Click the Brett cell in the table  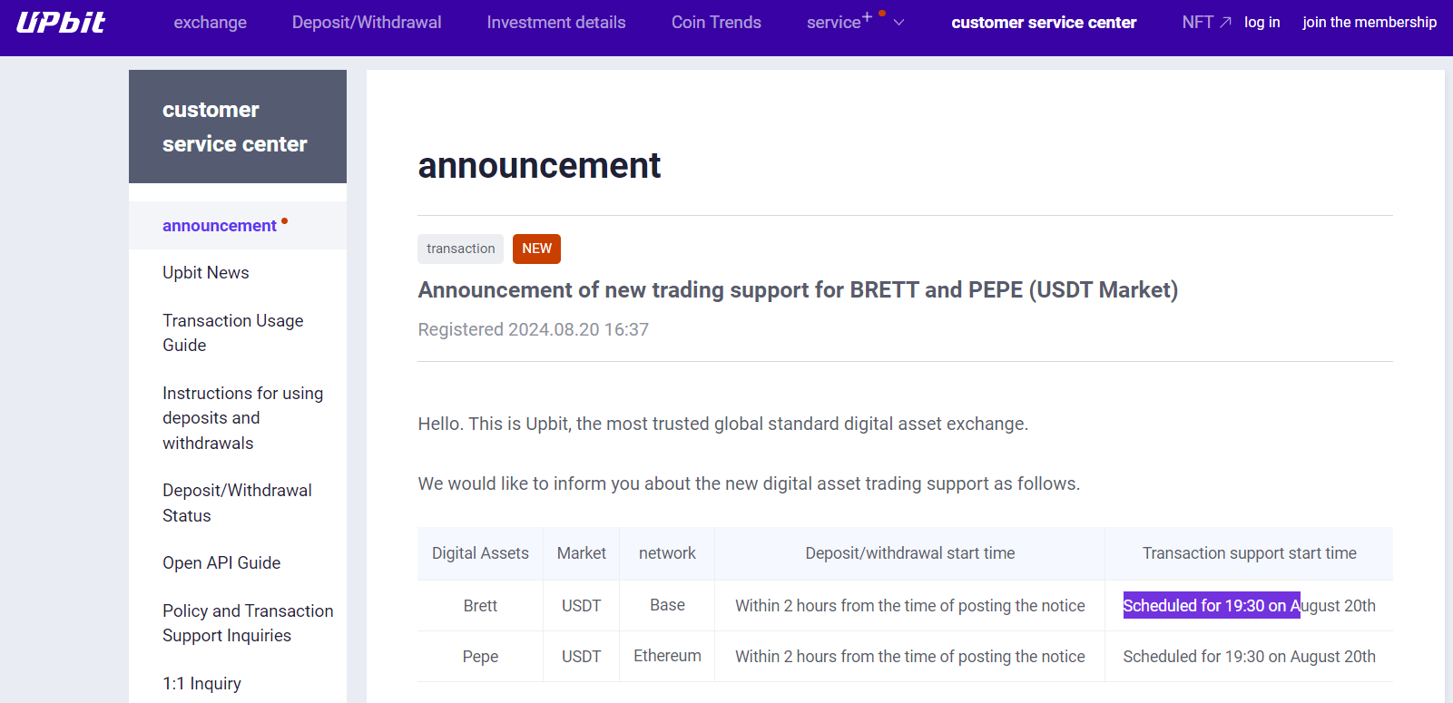point(480,606)
